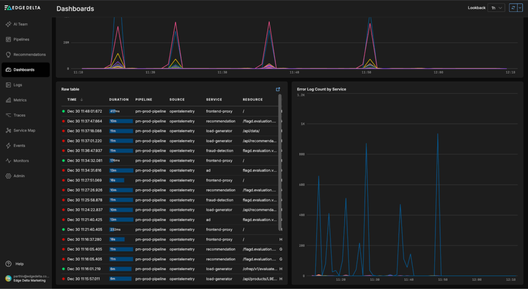
Task: Click the refresh icon button
Action: pyautogui.click(x=513, y=8)
